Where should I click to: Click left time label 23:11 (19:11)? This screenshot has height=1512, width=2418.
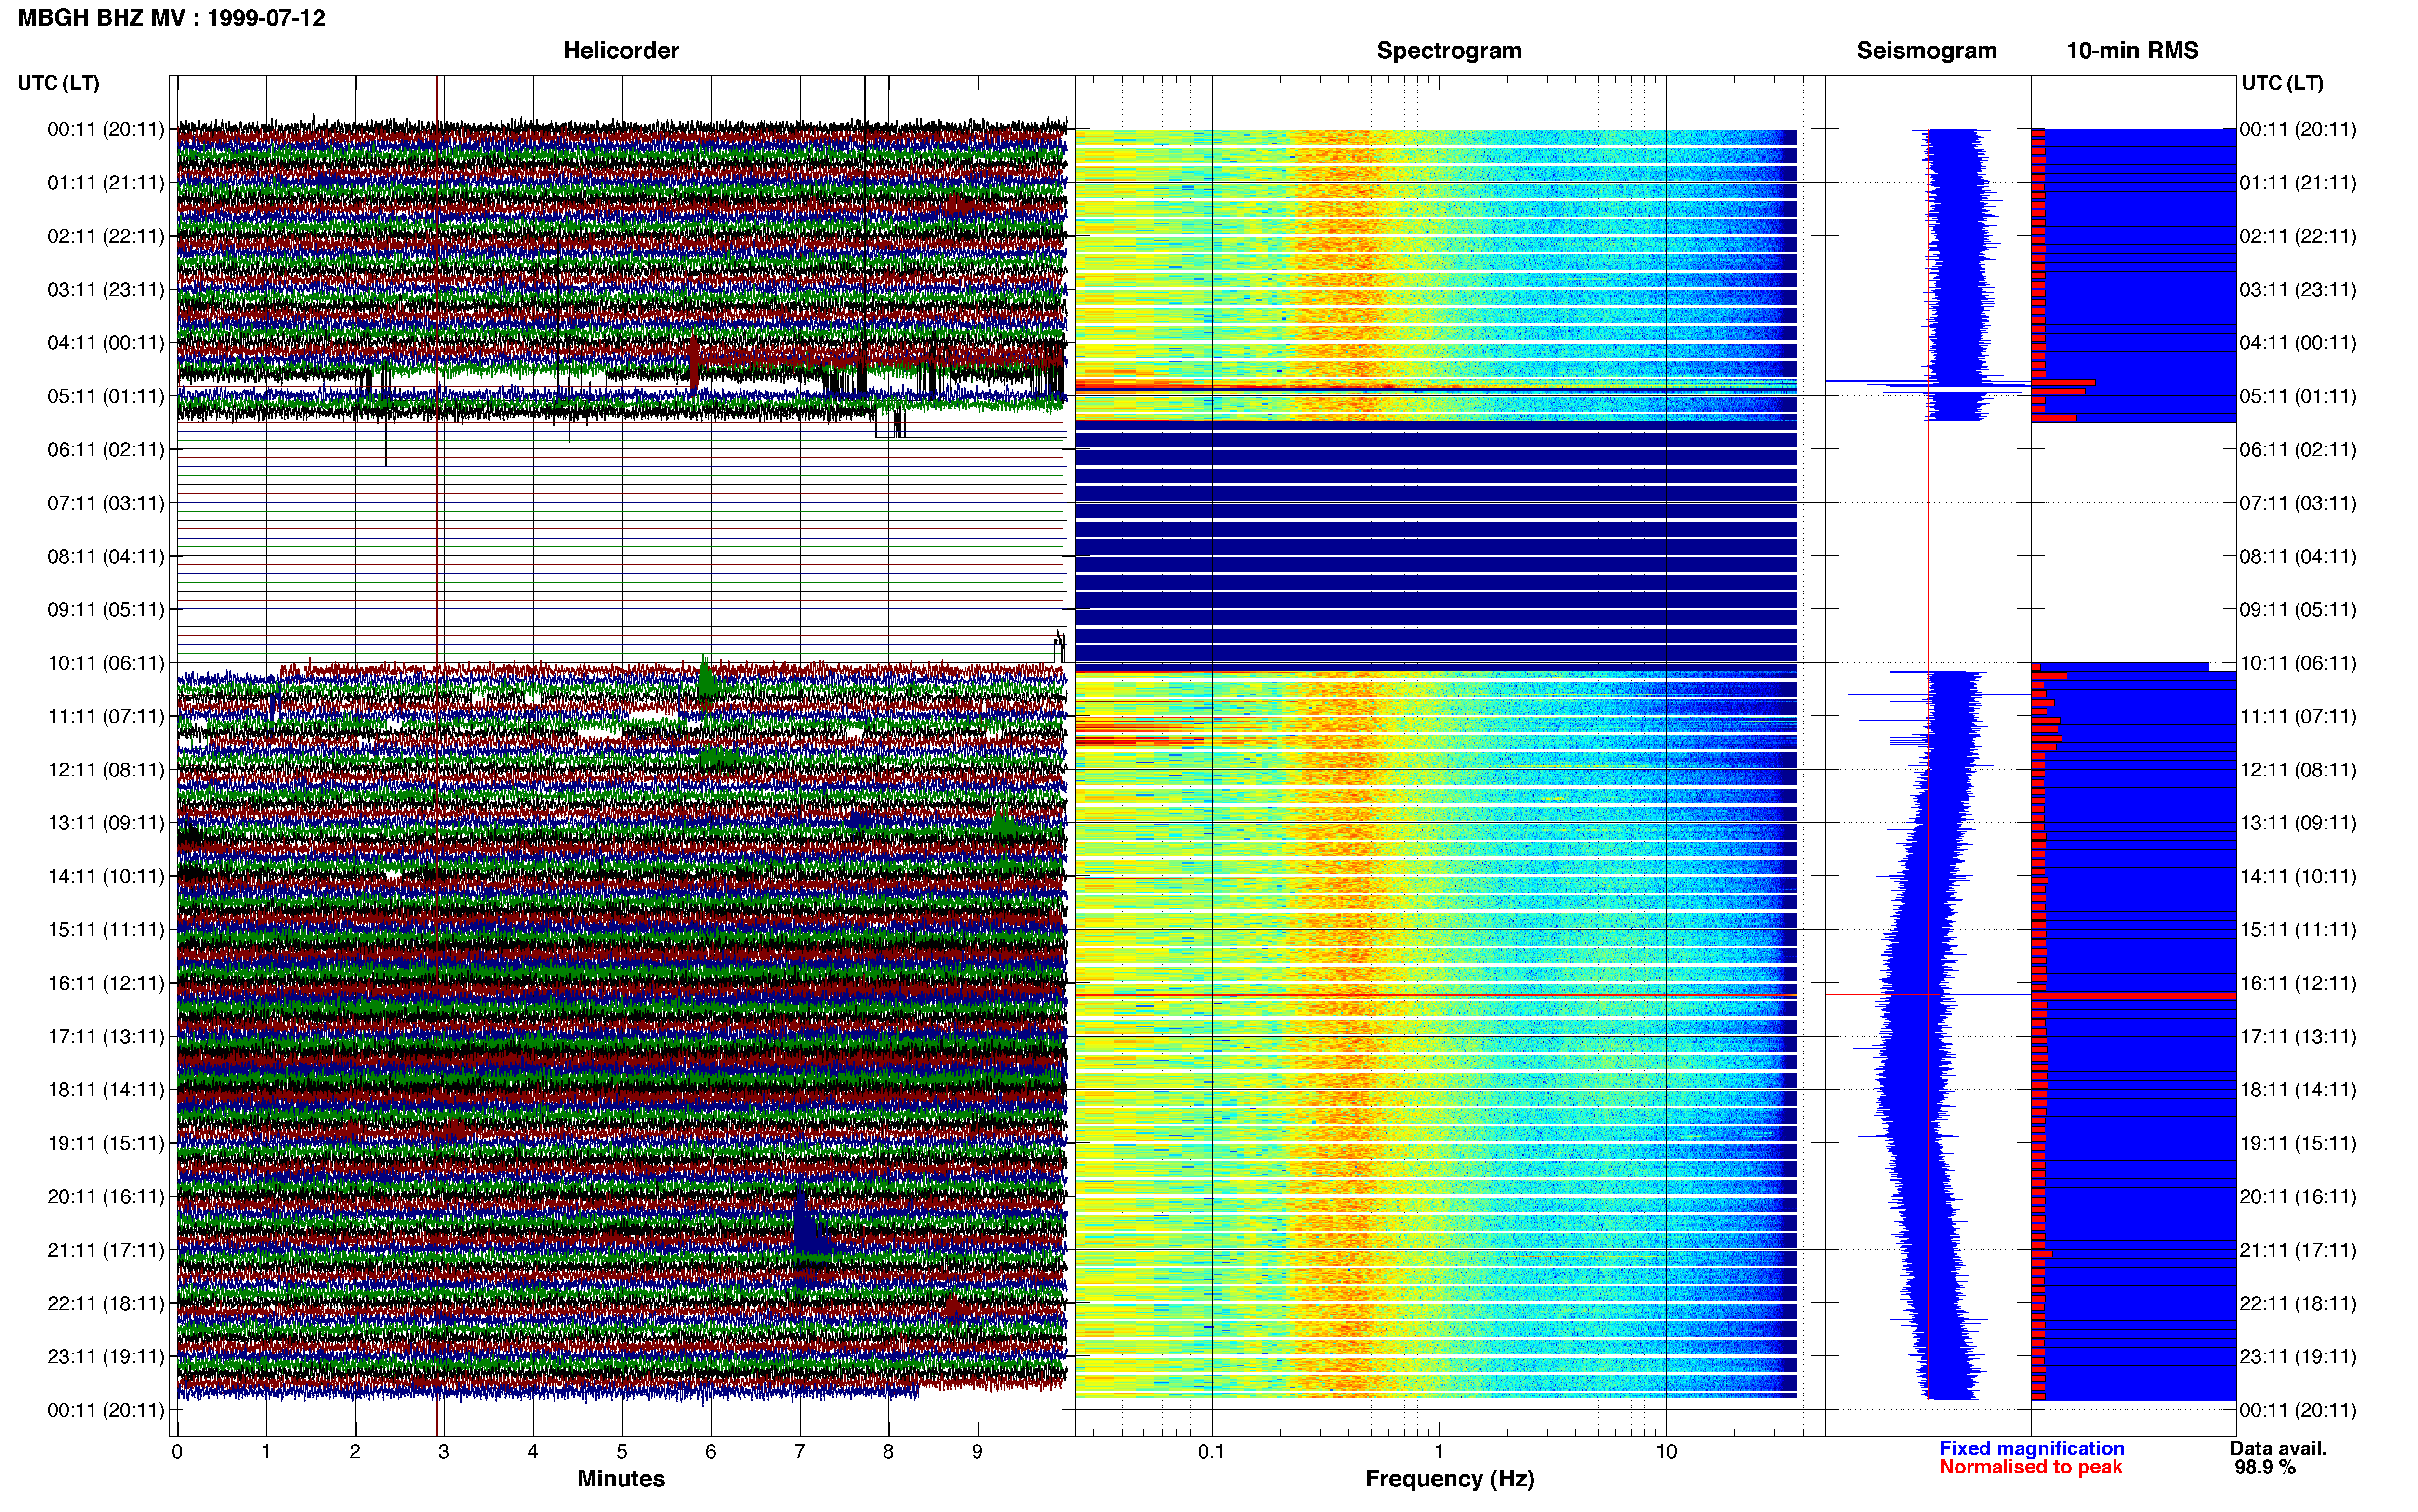[x=106, y=1356]
